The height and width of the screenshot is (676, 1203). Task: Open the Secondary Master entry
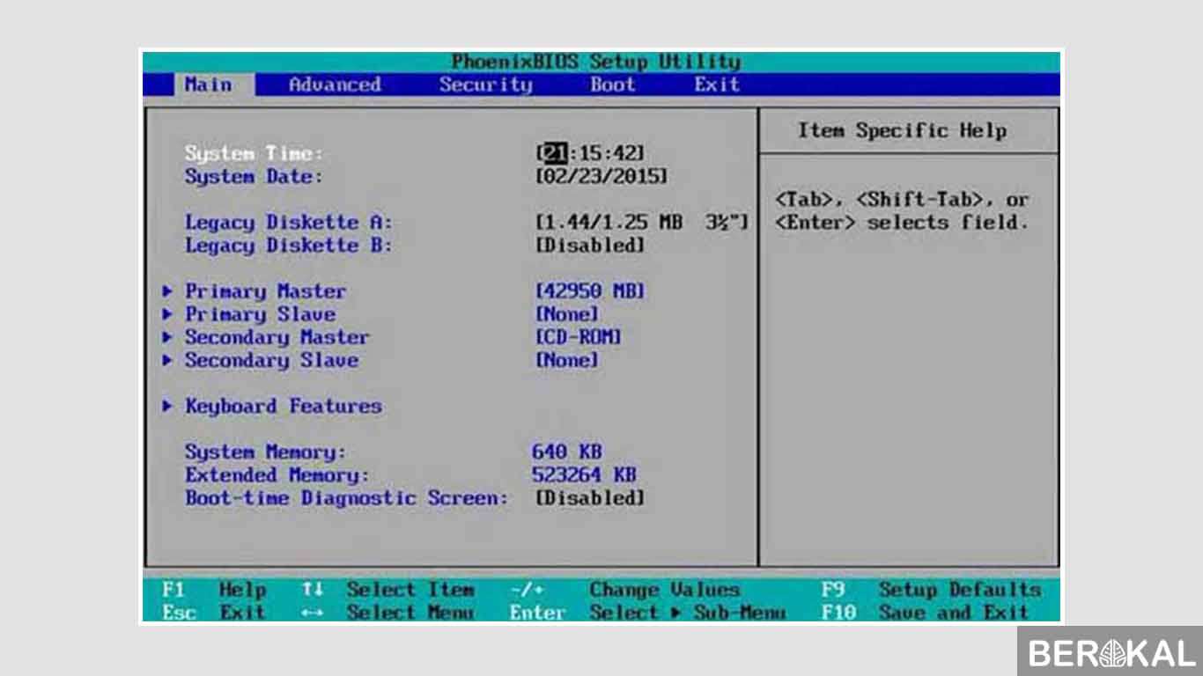pyautogui.click(x=277, y=337)
